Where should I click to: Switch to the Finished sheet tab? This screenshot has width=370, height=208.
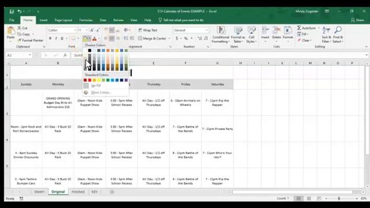pos(78,192)
